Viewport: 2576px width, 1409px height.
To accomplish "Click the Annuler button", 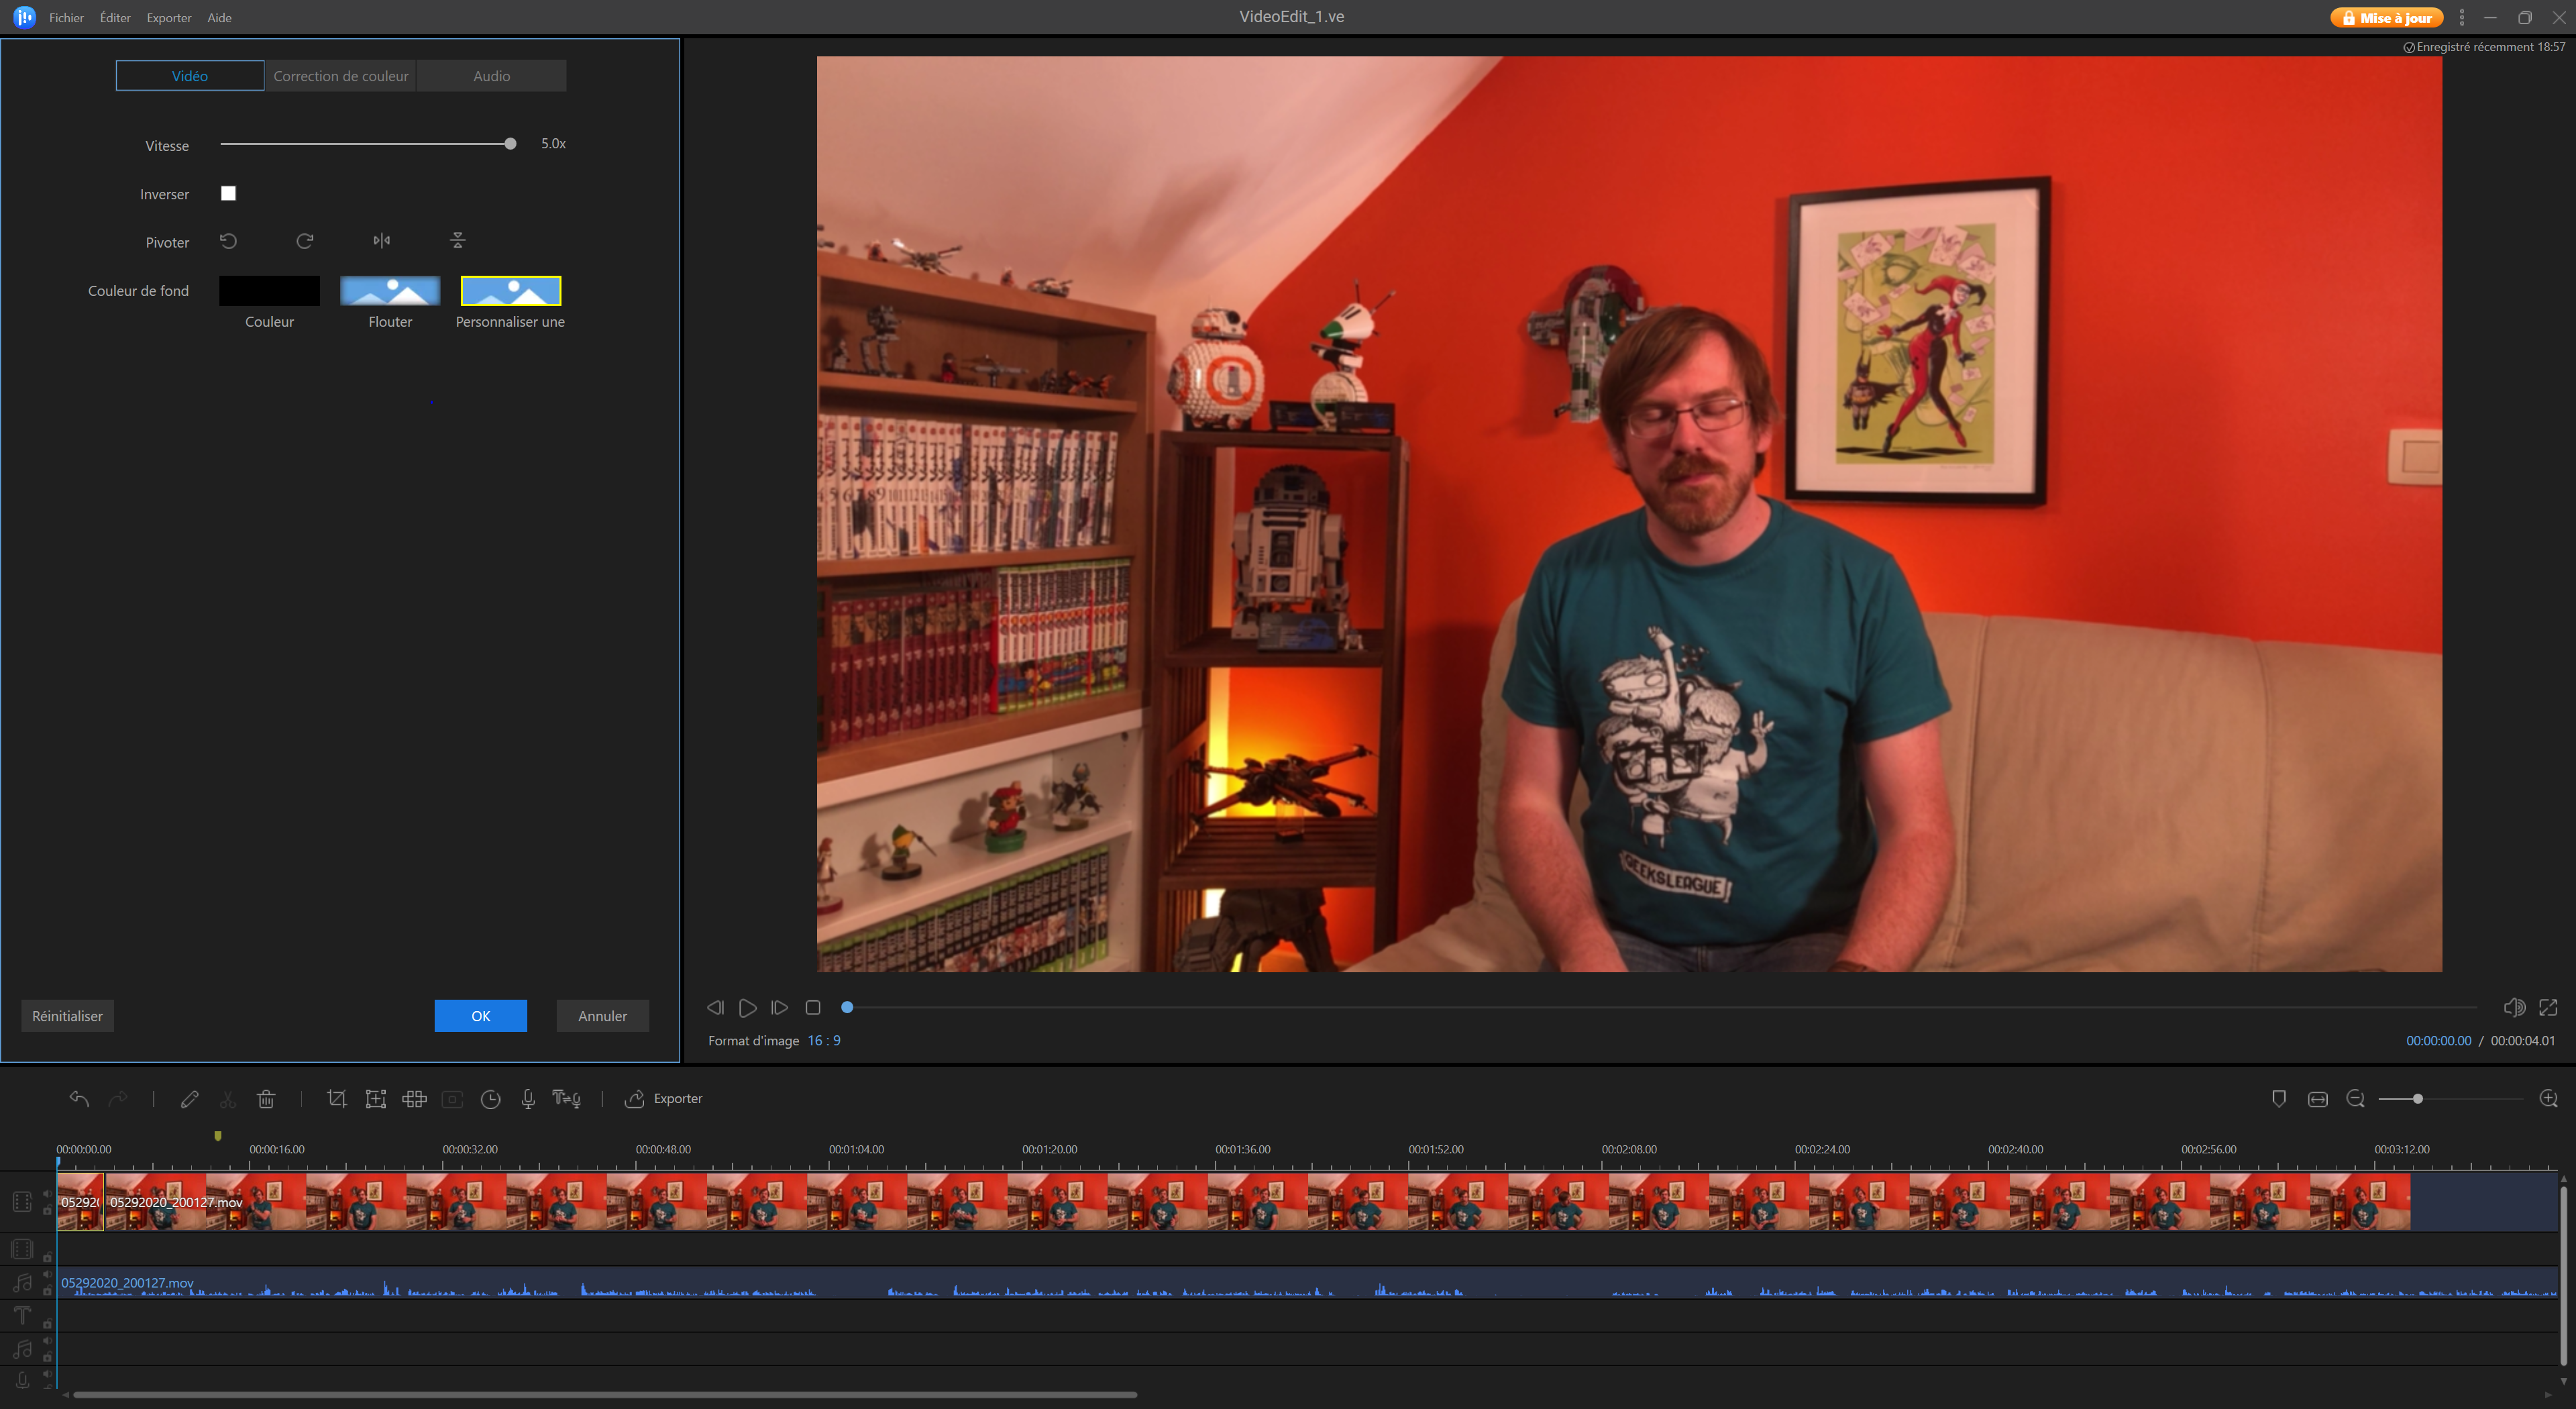I will point(602,1015).
